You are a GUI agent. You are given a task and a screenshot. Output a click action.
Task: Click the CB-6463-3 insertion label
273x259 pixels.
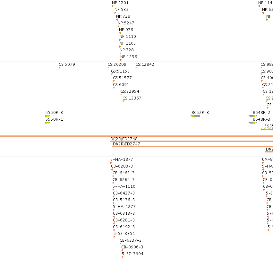pyautogui.click(x=124, y=173)
